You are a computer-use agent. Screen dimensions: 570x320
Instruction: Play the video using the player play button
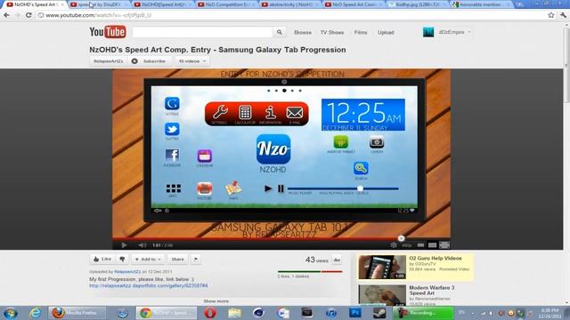coord(124,245)
